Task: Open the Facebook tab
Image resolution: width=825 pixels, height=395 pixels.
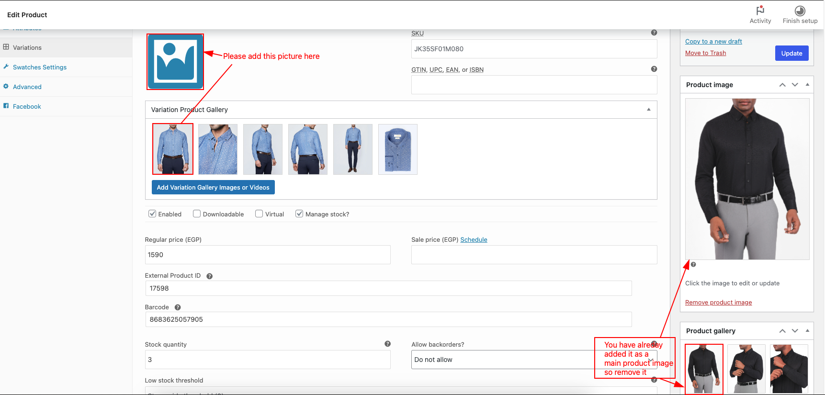Action: pyautogui.click(x=66, y=106)
